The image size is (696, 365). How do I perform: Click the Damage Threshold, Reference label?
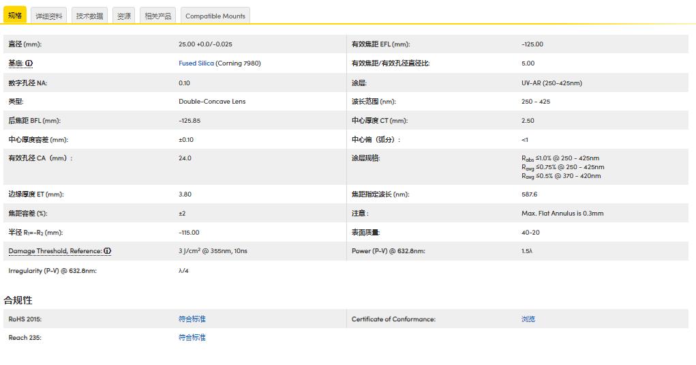tap(55, 251)
